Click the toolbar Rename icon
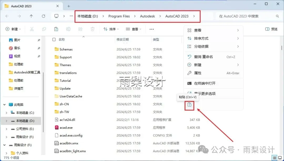 point(68,29)
